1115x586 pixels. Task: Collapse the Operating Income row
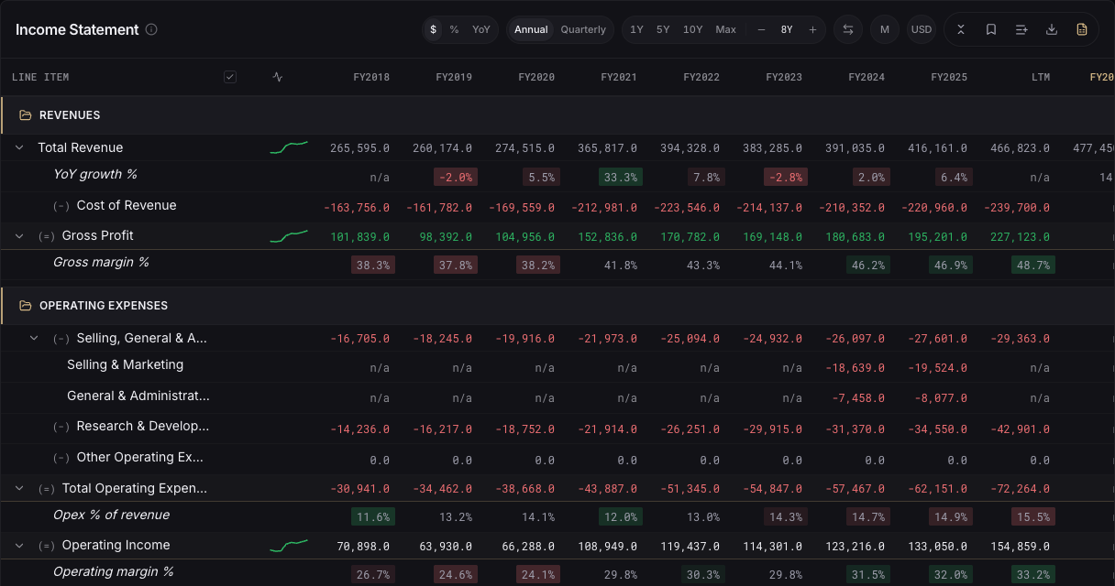tap(19, 546)
